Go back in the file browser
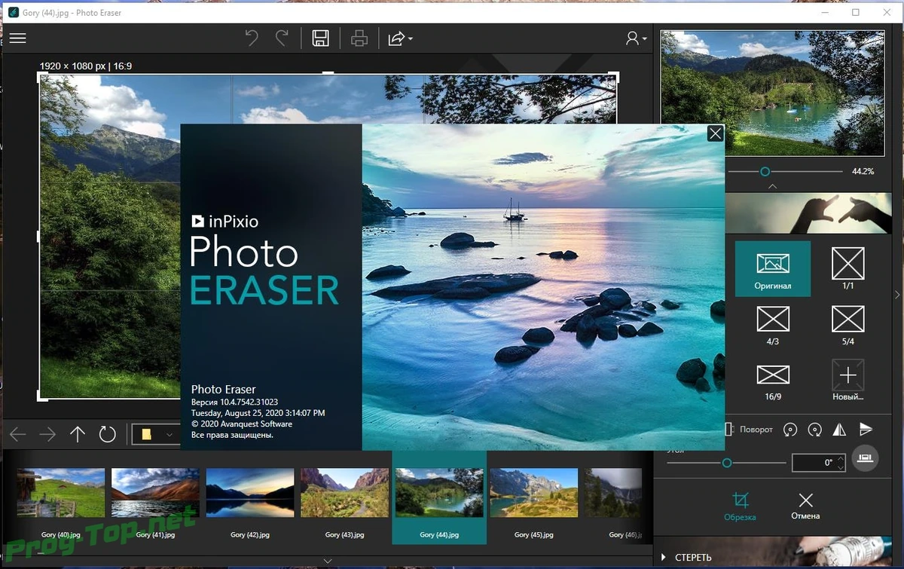The width and height of the screenshot is (904, 569). point(17,434)
